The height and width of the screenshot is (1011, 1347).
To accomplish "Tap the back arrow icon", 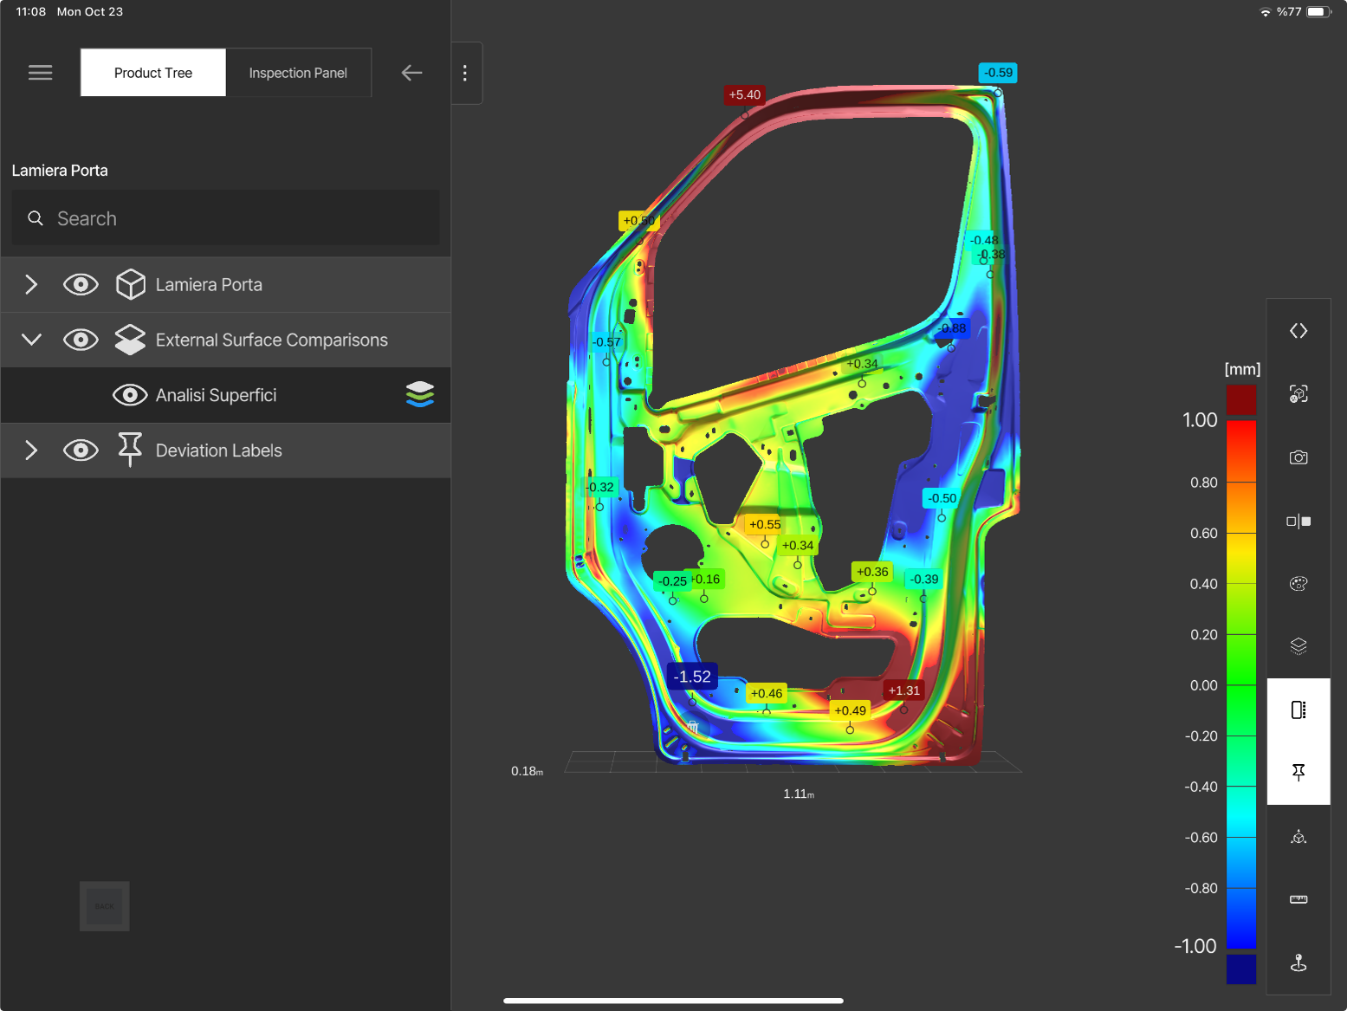I will pyautogui.click(x=411, y=73).
